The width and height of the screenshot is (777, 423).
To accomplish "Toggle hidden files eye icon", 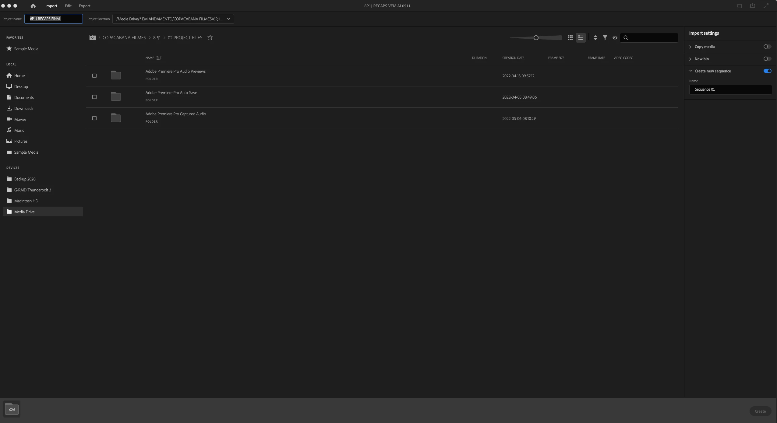I will pos(615,38).
